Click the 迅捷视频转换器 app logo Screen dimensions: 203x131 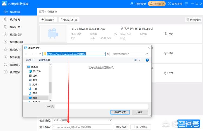pos(4,4)
